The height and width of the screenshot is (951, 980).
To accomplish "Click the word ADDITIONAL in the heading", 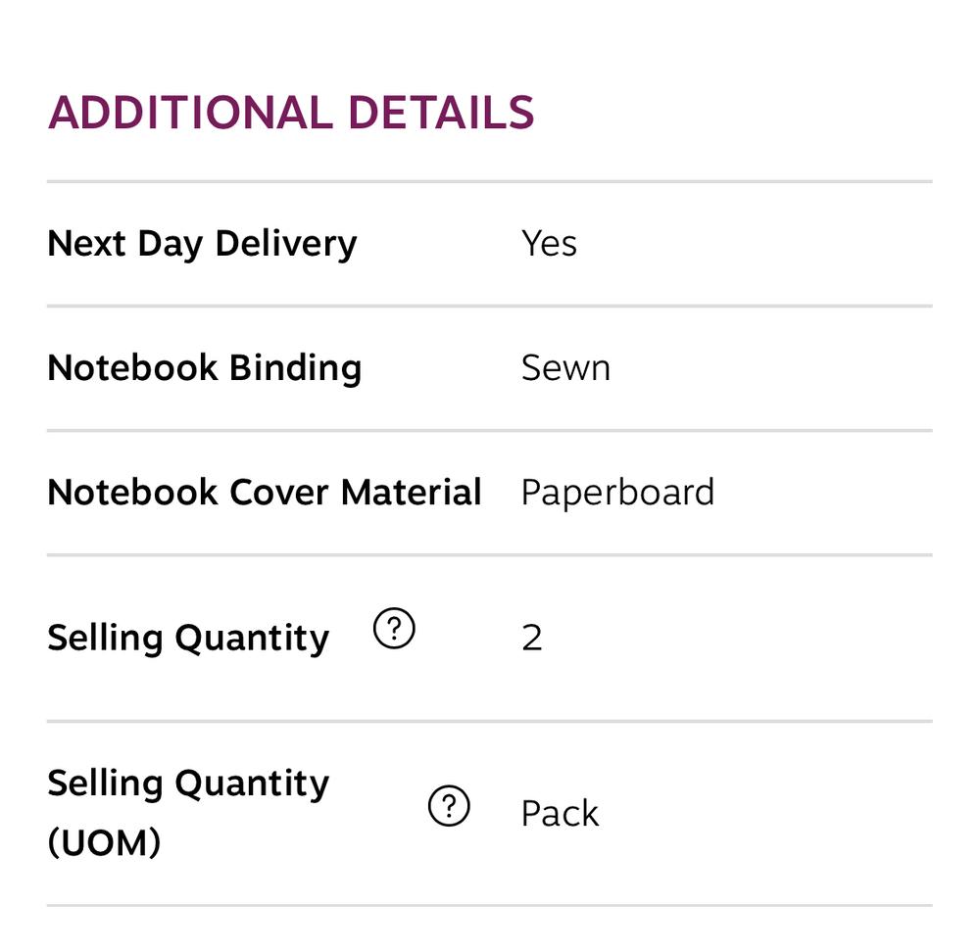I will coord(191,113).
